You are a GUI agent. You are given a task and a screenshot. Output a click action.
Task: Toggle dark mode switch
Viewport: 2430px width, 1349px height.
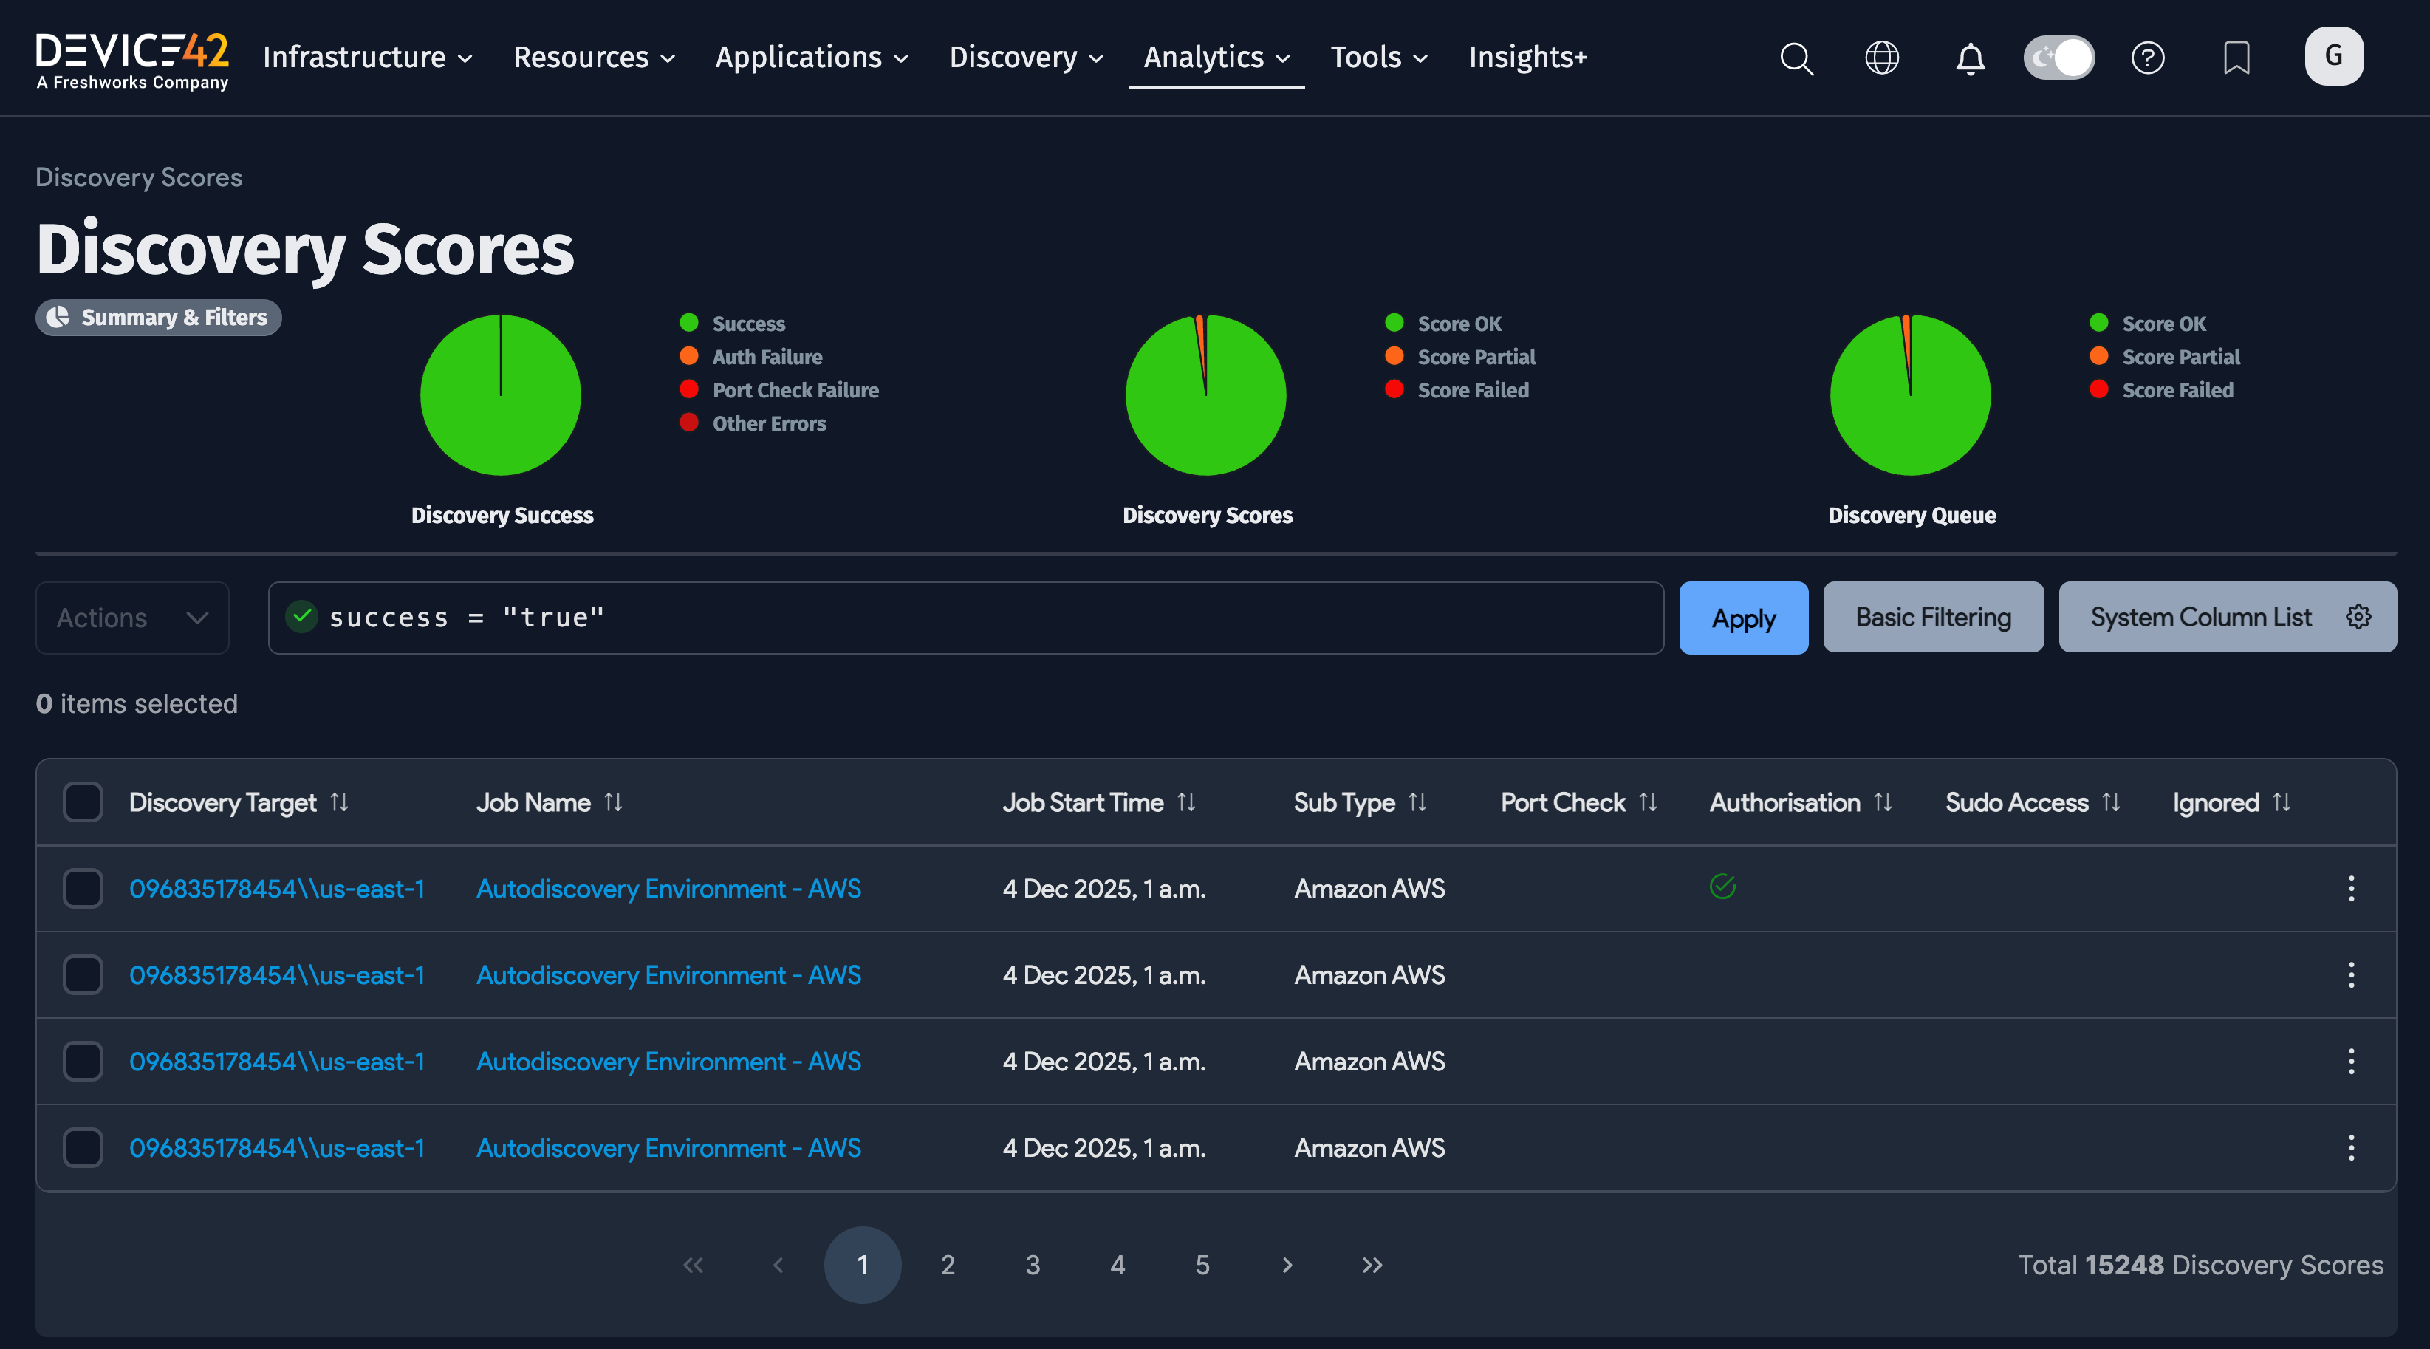coord(2058,58)
